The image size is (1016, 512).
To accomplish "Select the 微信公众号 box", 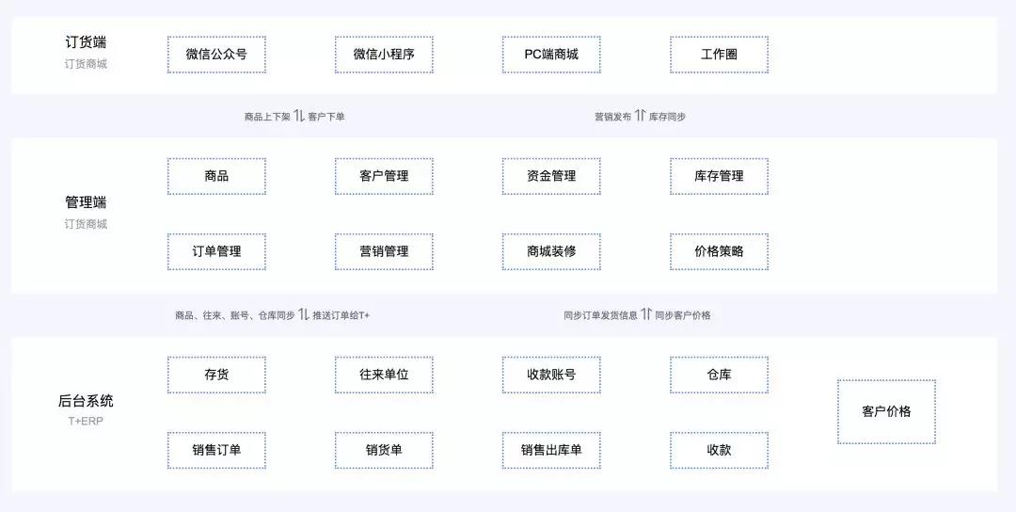I will [x=216, y=55].
